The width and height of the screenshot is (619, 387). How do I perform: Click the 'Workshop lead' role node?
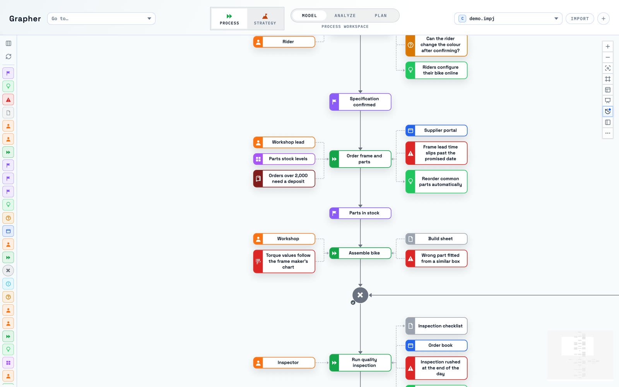tap(284, 142)
